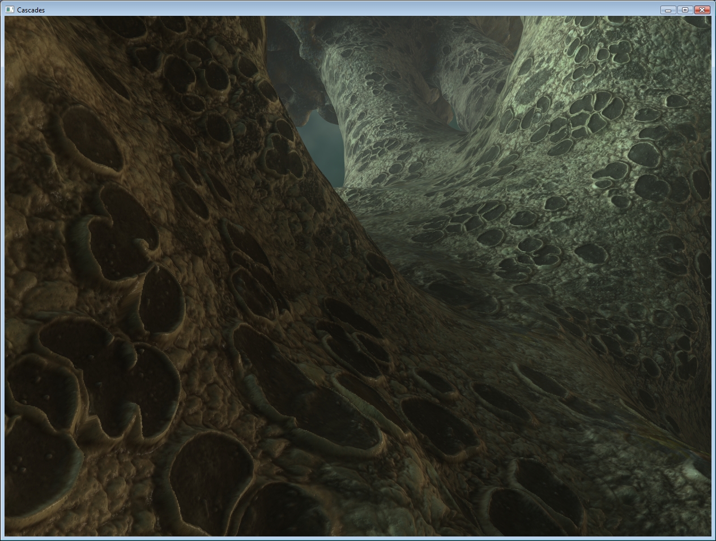Close the Cascades window
Viewport: 716px width, 541px height.
[702, 10]
